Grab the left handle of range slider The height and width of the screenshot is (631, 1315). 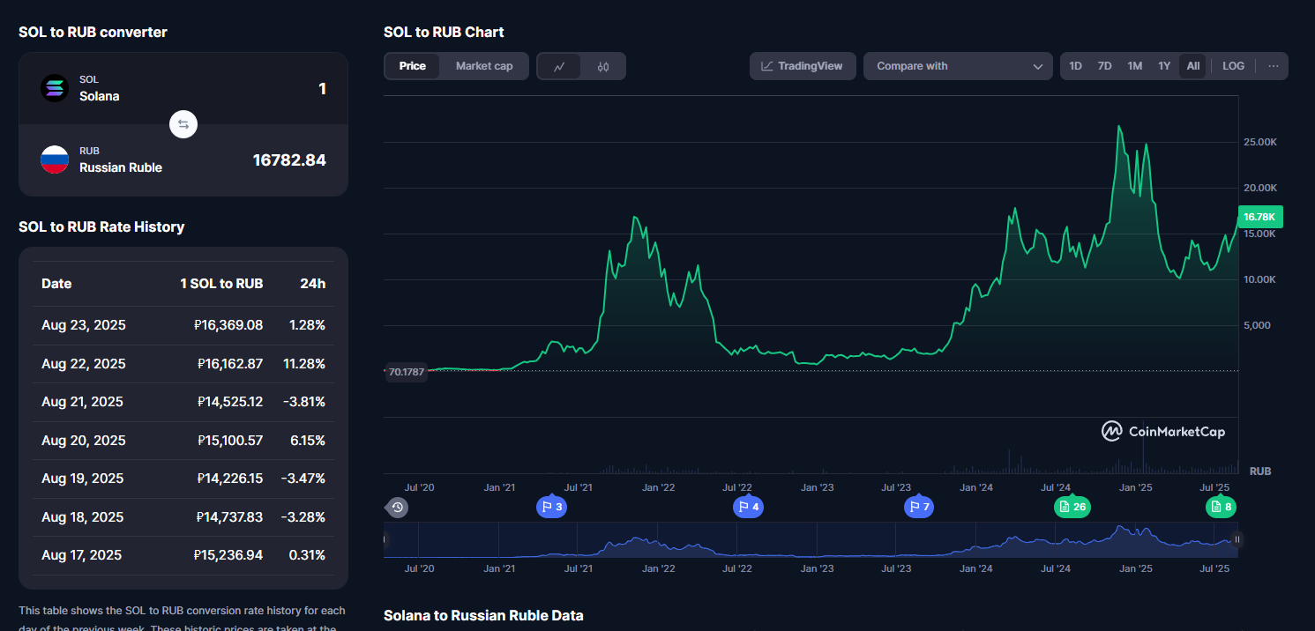(385, 539)
